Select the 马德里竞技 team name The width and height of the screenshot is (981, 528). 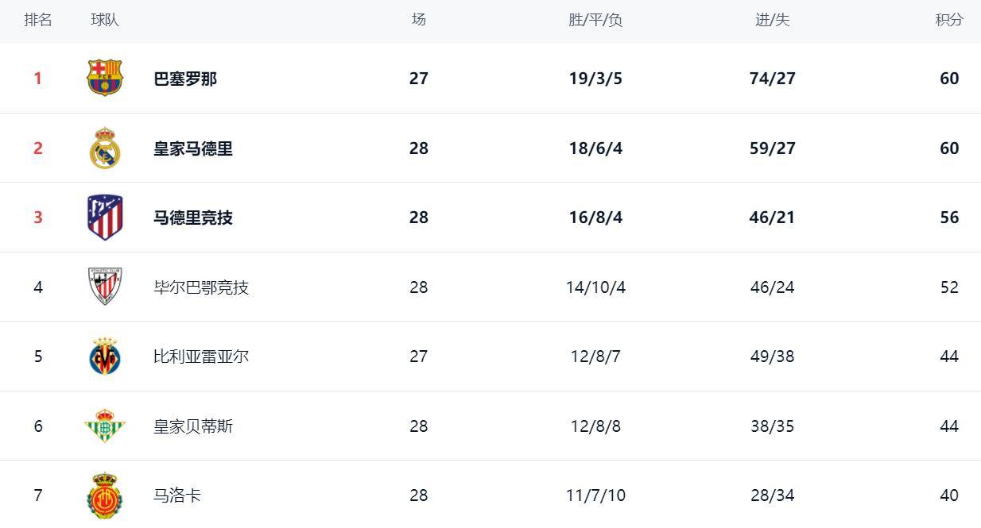coord(193,218)
